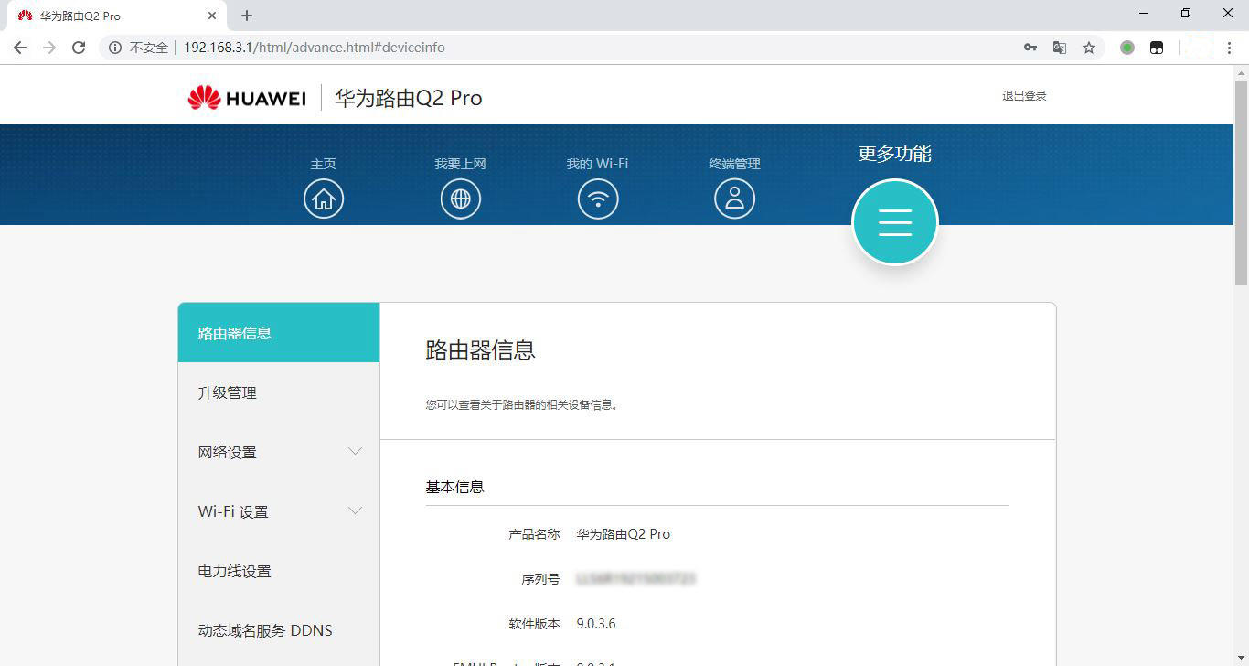Viewport: 1249px width, 666px height.
Task: Select Wi-Fi 设置 in the sidebar
Action: tap(279, 511)
